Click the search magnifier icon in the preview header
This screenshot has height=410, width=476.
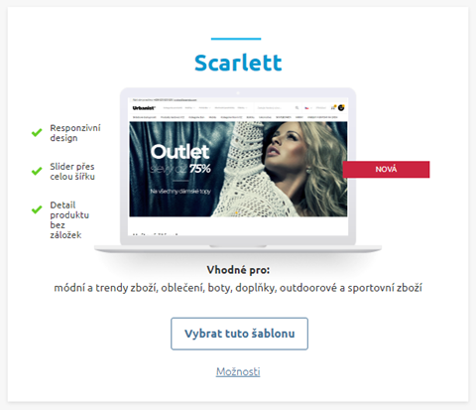pos(297,108)
